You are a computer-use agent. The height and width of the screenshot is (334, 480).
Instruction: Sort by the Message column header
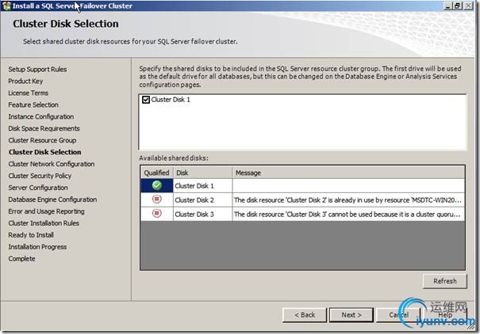348,173
